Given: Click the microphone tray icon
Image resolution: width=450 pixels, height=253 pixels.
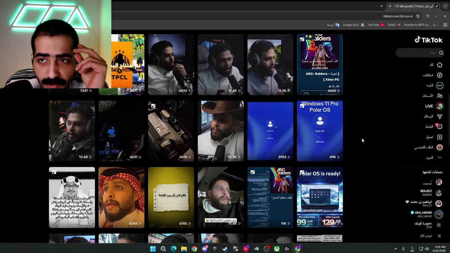Looking at the screenshot, I should tap(403, 249).
